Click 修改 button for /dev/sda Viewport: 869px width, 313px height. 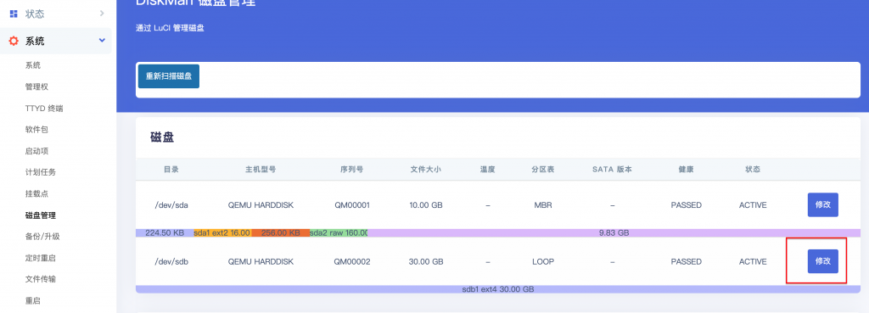[822, 205]
